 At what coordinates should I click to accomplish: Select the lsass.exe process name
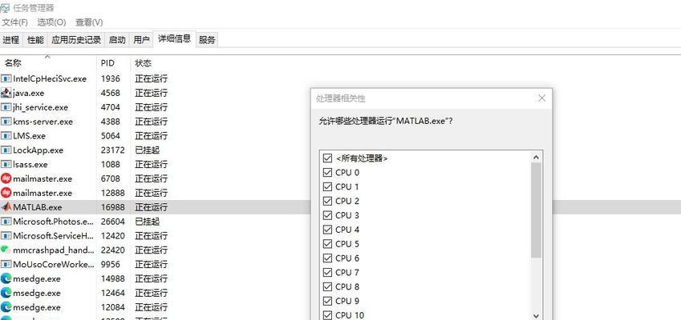tap(30, 165)
